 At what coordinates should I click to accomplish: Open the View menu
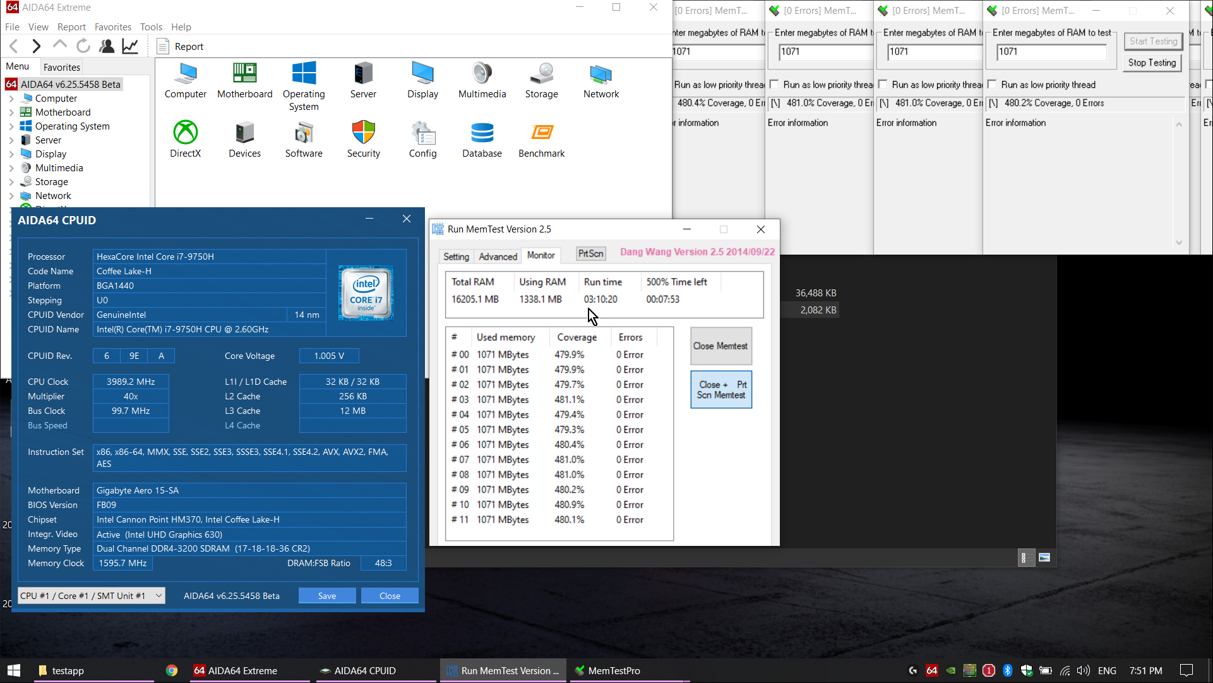point(39,27)
